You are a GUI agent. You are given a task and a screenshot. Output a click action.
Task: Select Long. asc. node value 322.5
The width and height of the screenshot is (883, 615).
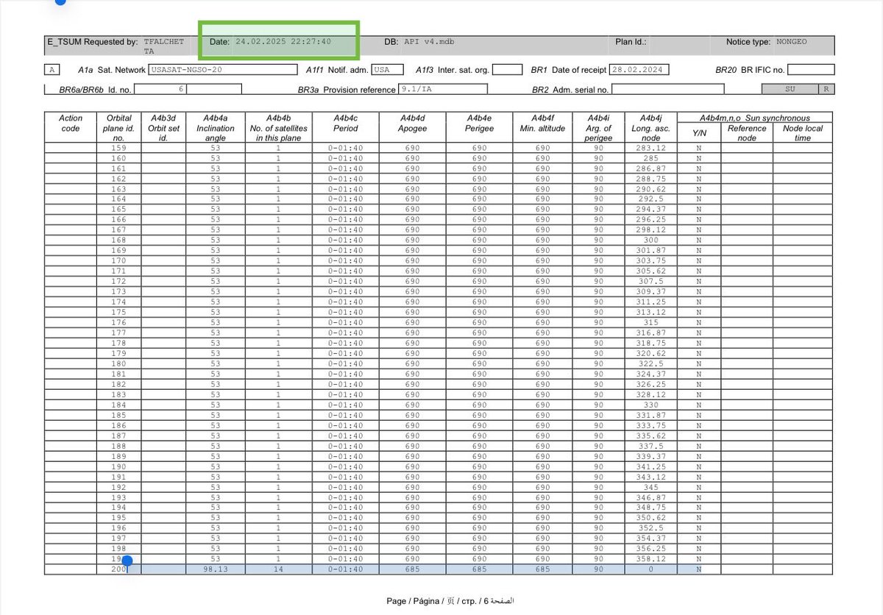[650, 363]
